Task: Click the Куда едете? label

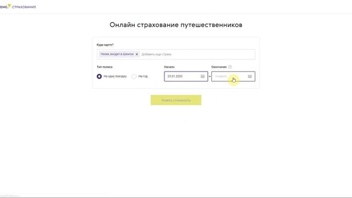Action: coord(105,45)
